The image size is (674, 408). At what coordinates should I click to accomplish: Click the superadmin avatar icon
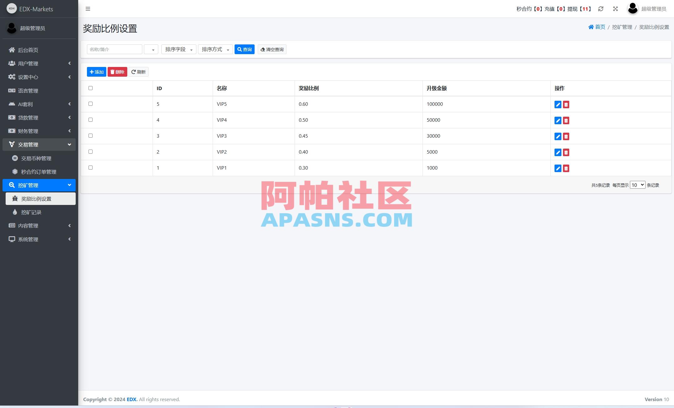(x=632, y=9)
